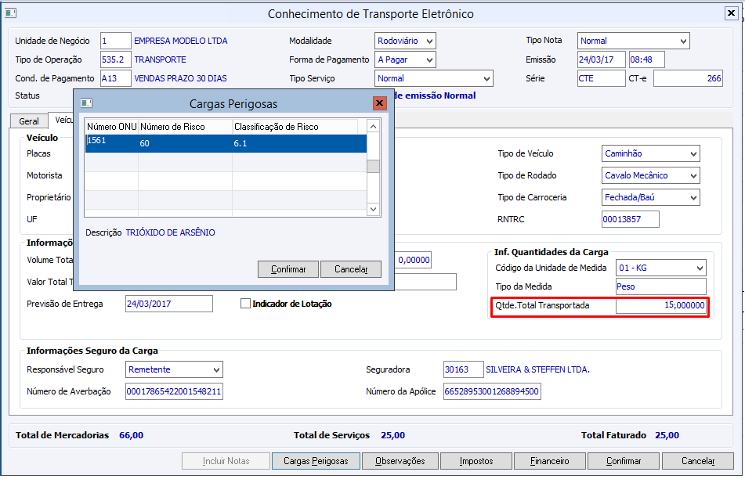The width and height of the screenshot is (745, 479).
Task: Close the Conhecimento de Transporte Eletrônico window
Action: coord(731,13)
